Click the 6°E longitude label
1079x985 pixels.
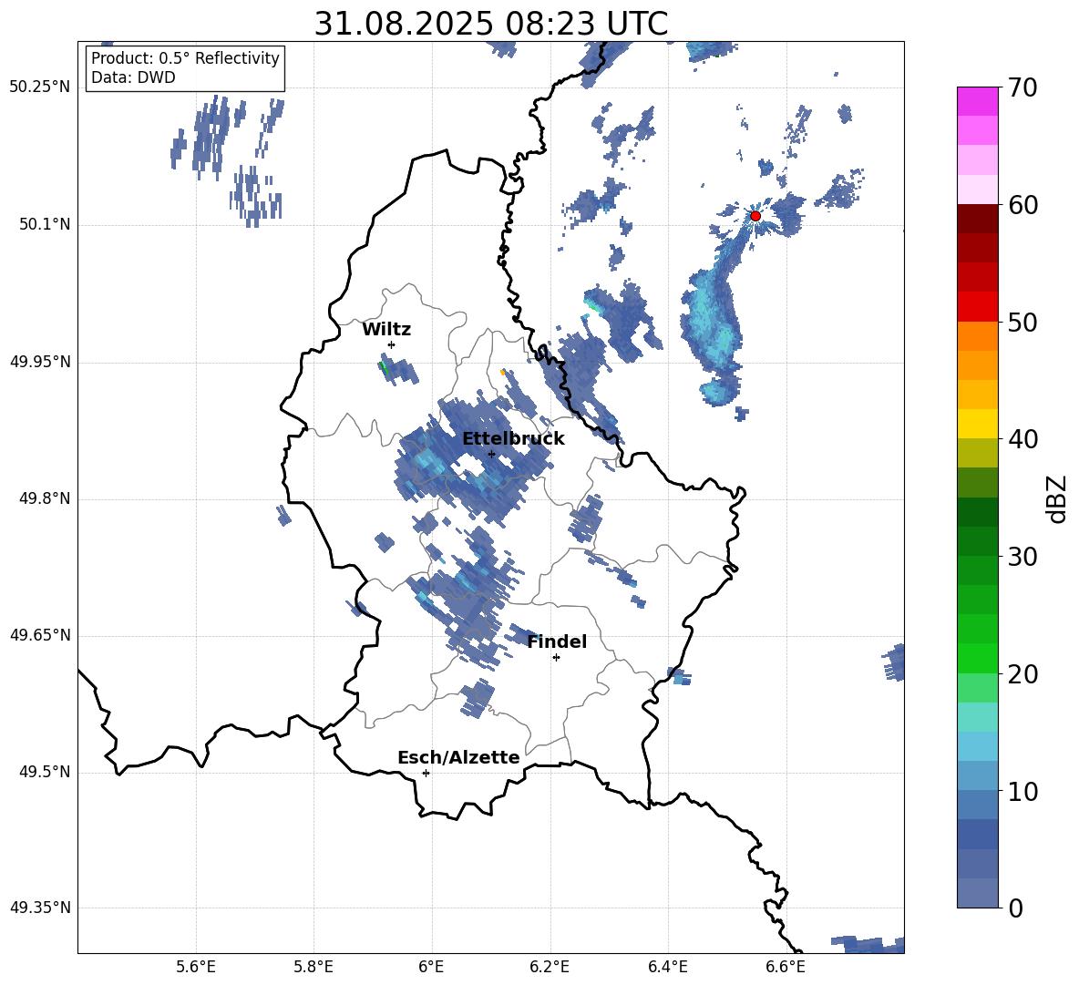pos(431,967)
